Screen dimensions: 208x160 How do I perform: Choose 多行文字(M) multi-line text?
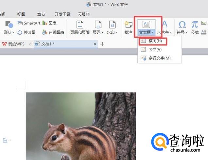click(x=160, y=58)
